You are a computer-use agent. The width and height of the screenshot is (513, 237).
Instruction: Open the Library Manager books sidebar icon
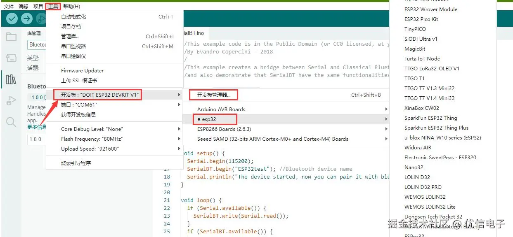(11, 79)
